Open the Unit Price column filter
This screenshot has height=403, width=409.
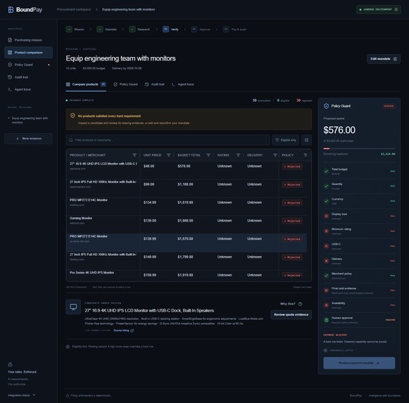tap(168, 155)
